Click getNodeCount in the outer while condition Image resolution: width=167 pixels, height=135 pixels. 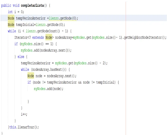click(x=47, y=31)
